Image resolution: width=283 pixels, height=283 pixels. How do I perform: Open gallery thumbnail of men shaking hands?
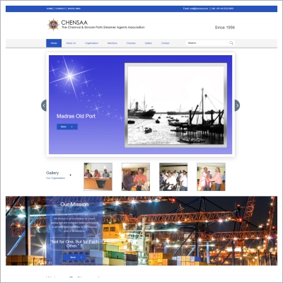pyautogui.click(x=211, y=177)
